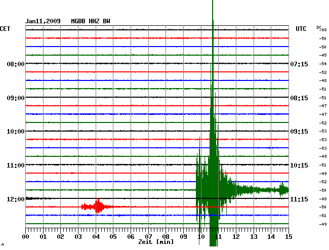Click minute label 00 on time axis
This screenshot has width=329, height=250.
click(25, 237)
